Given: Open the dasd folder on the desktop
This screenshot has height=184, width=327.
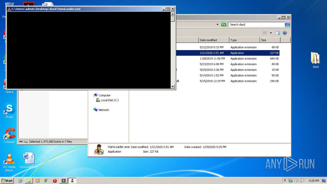Looking at the screenshot, I should point(316,60).
